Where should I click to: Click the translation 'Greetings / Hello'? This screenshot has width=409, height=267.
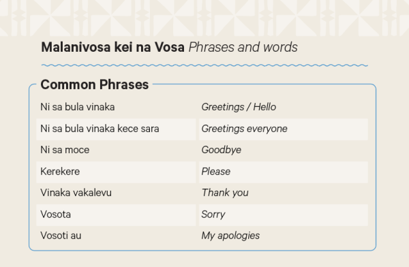click(x=239, y=107)
